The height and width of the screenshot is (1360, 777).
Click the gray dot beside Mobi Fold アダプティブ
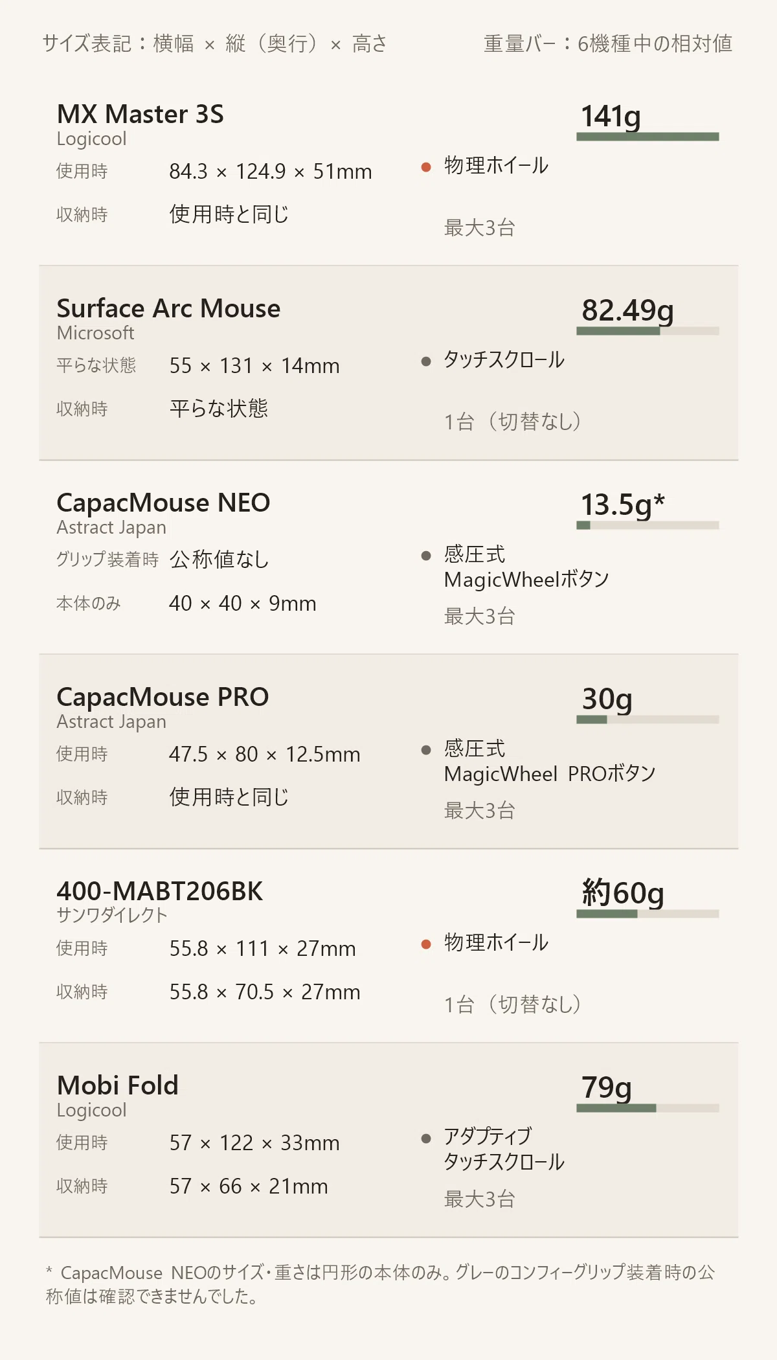click(426, 1139)
